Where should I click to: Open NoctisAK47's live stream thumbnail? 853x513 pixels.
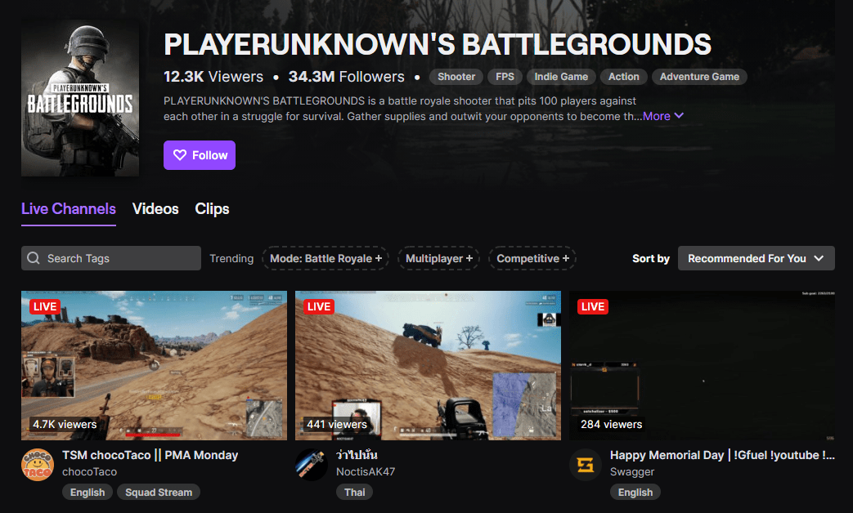pos(428,365)
